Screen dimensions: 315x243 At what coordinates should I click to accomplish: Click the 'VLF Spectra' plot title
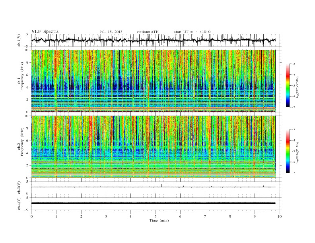click(x=45, y=31)
